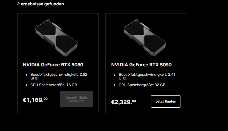The height and width of the screenshot is (131, 228).
Task: Open the NVIDIA GeForce RTX 5080 title
Action: coord(53,65)
